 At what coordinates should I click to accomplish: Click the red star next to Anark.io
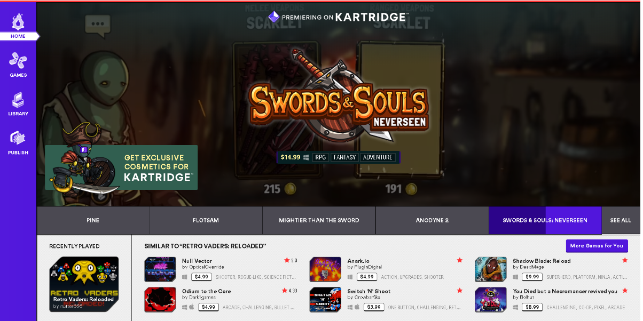459,260
